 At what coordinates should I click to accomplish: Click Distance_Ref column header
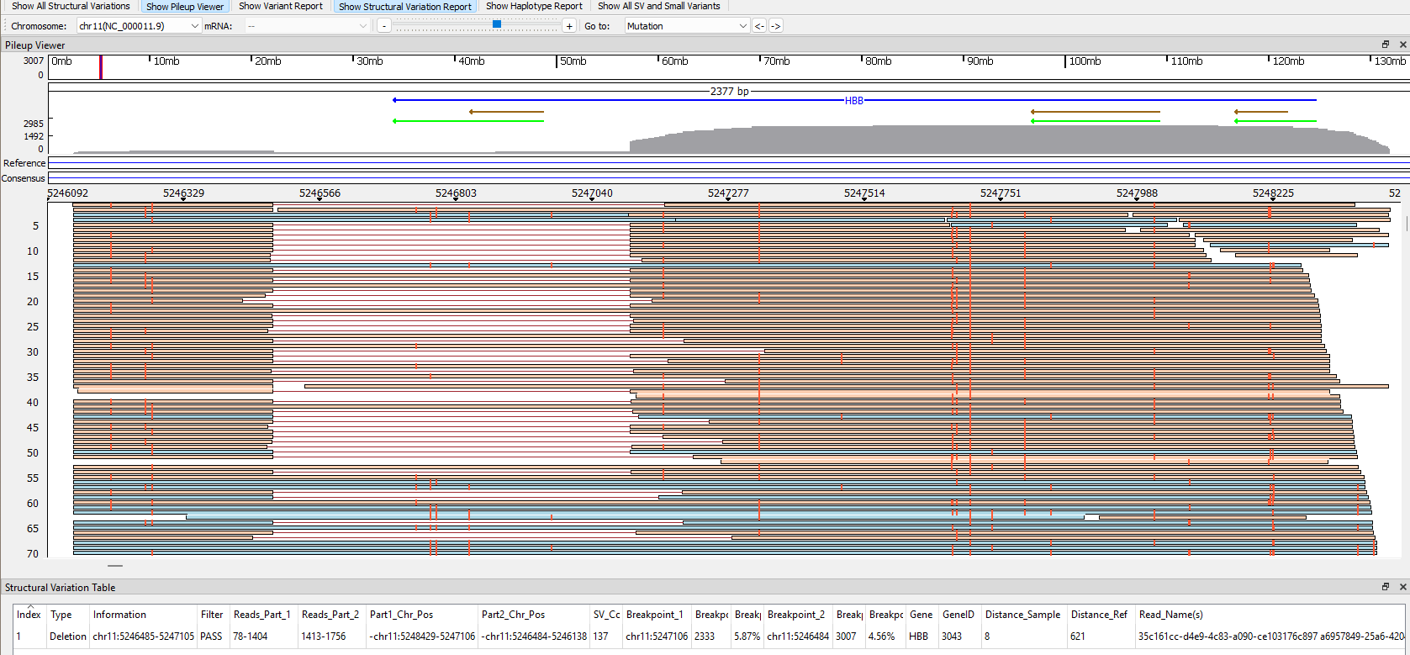coord(1101,615)
